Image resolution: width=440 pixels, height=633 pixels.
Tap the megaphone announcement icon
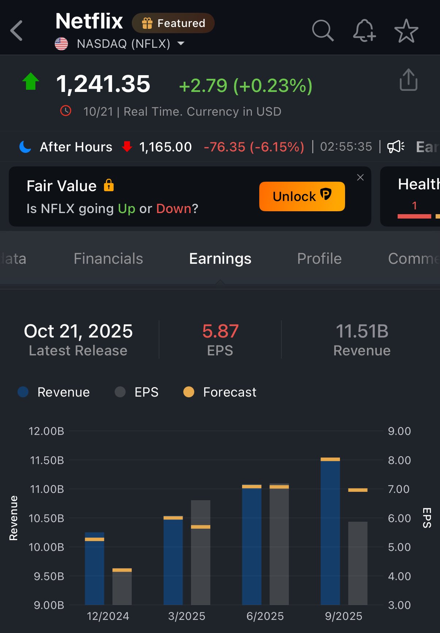coord(395,147)
